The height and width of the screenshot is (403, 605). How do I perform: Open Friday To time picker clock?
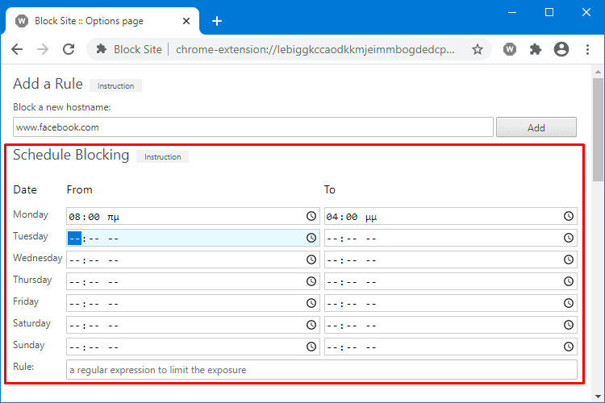(569, 303)
